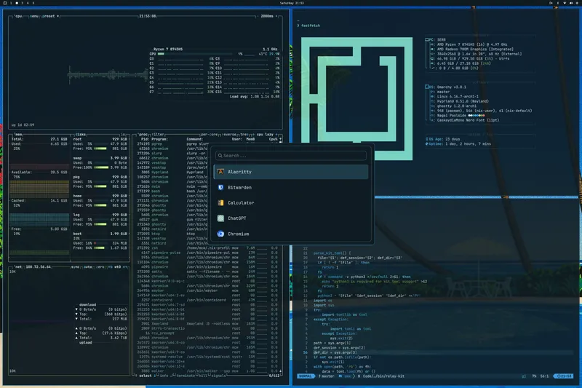The image size is (582, 388).
Task: Toggle sync in the btop net panel
Action: (x=75, y=267)
